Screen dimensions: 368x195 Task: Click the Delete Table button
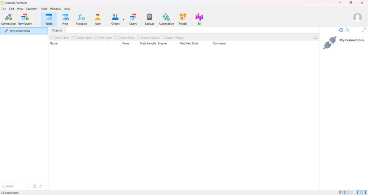[x=124, y=37]
